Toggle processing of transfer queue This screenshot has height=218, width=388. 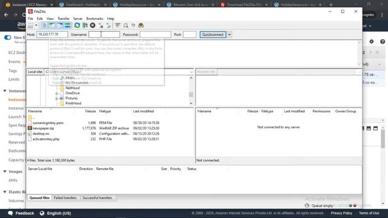85,25
